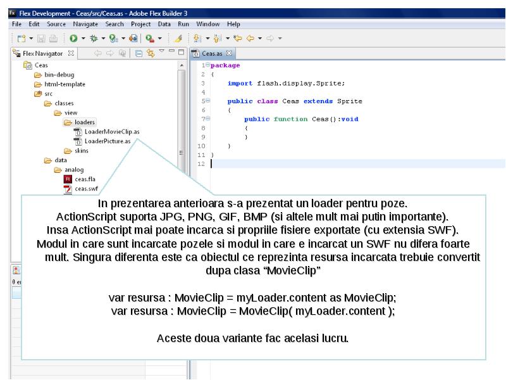The width and height of the screenshot is (506, 380).
Task: Collapse the package block fold at line 1
Action: (207, 65)
